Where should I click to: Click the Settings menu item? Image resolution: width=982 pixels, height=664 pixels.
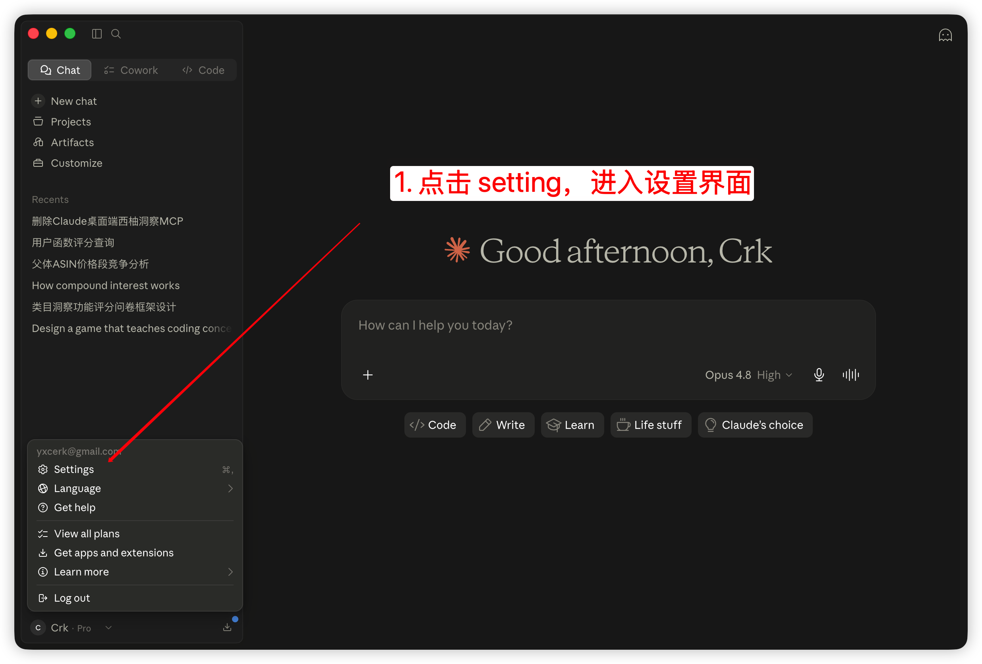(x=135, y=469)
